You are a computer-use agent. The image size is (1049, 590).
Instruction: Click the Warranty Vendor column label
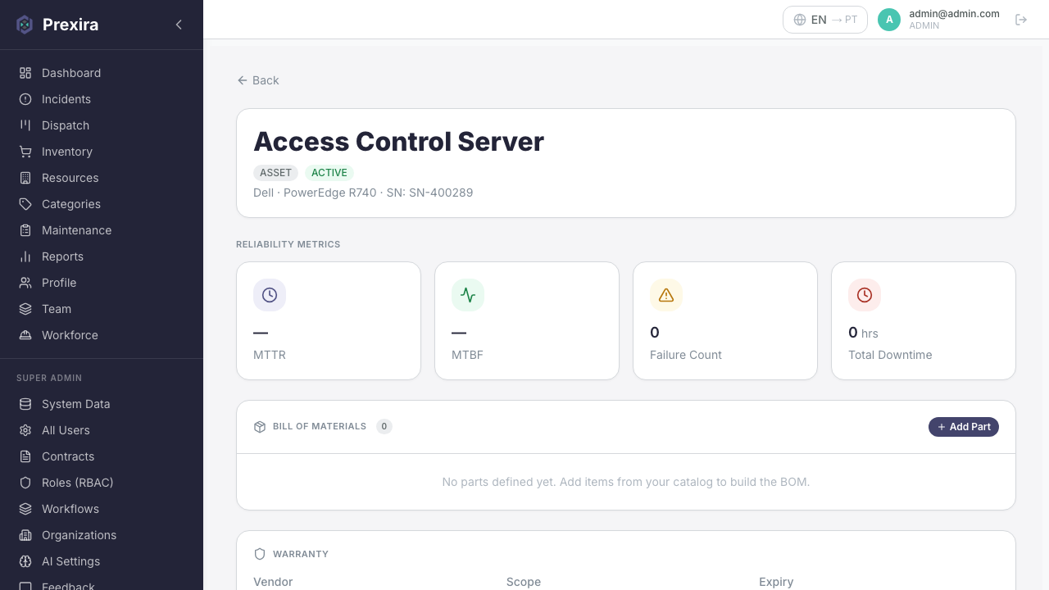[x=273, y=582]
